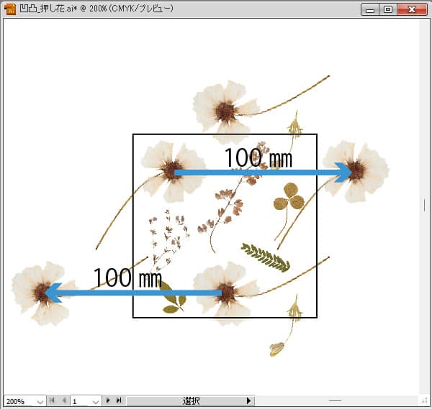Screen dimensions: 432x409
Task: Minimize the document window
Action: [x=372, y=9]
